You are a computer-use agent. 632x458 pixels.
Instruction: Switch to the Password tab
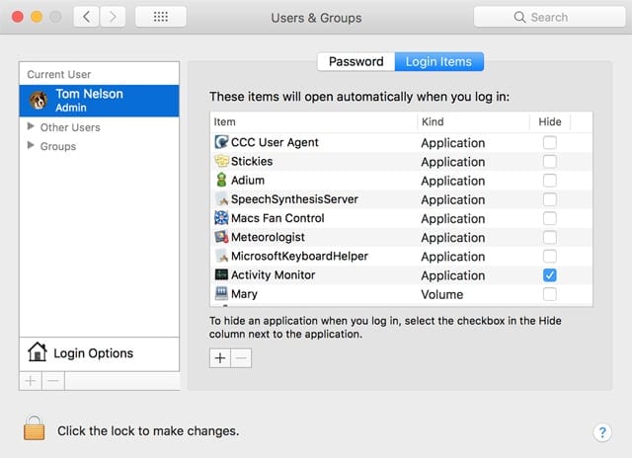tap(355, 61)
